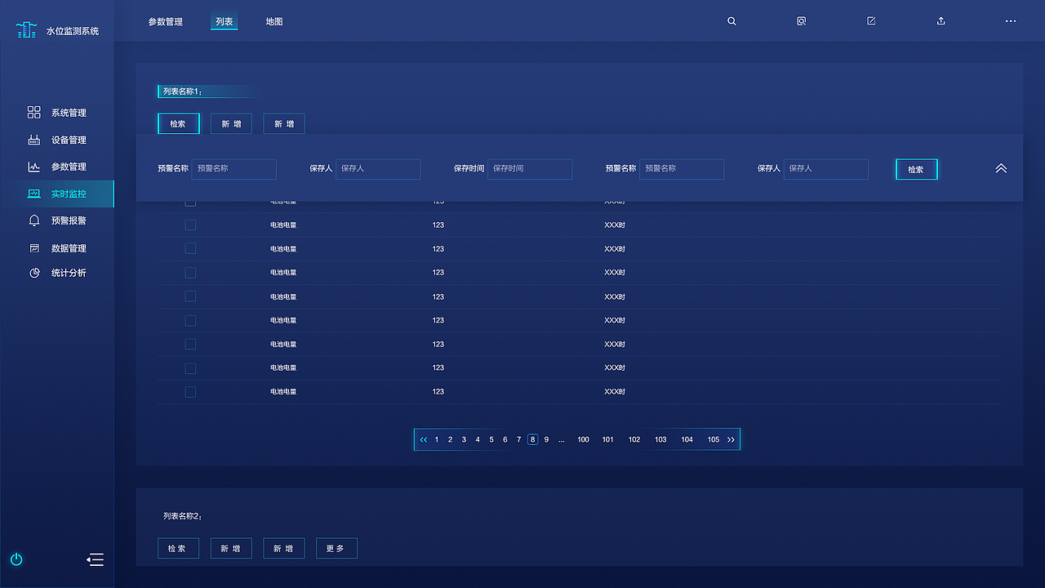Image resolution: width=1045 pixels, height=588 pixels.
Task: Click the export/upload icon in top bar
Action: [x=940, y=21]
